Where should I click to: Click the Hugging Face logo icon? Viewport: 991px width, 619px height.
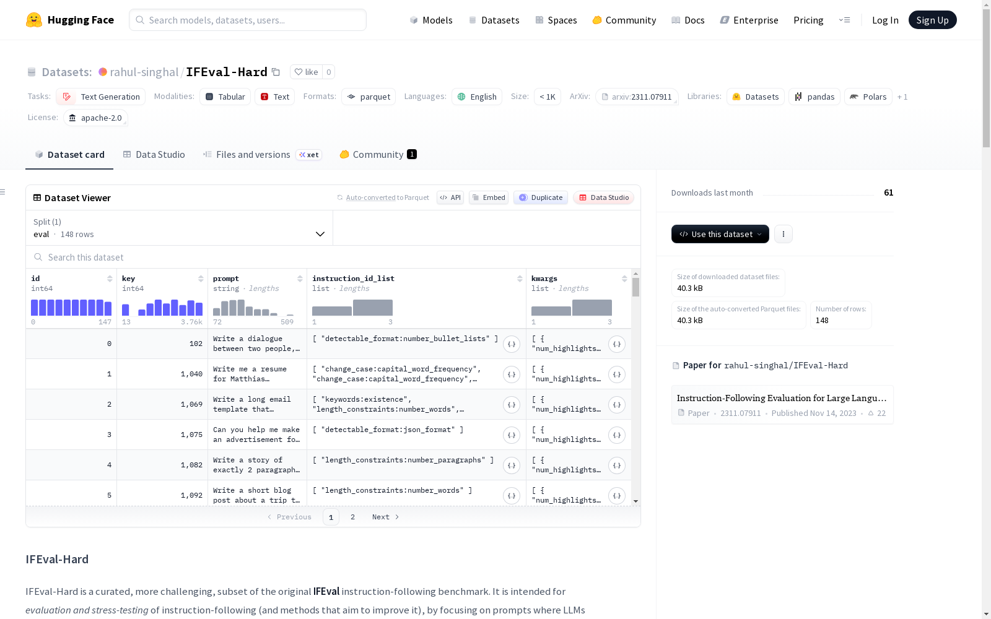click(34, 20)
